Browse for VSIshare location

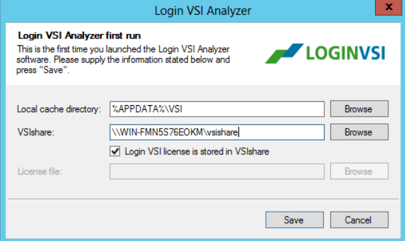(x=359, y=132)
